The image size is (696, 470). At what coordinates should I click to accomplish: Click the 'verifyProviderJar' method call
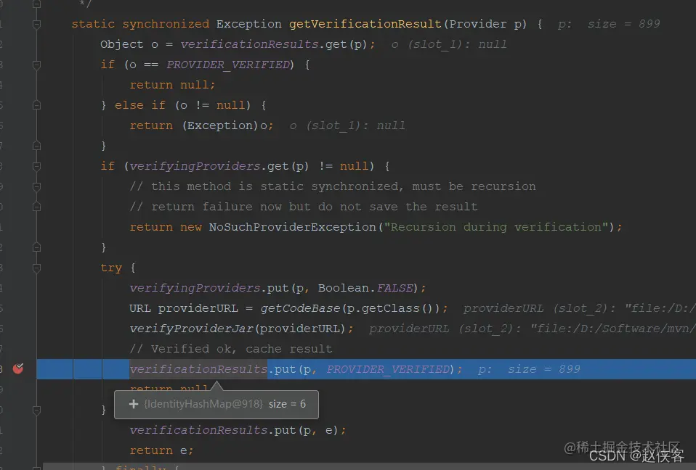click(x=191, y=329)
